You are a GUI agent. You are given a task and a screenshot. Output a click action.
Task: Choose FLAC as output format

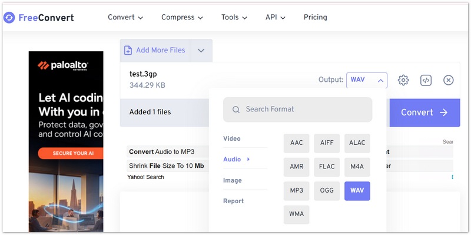(327, 167)
